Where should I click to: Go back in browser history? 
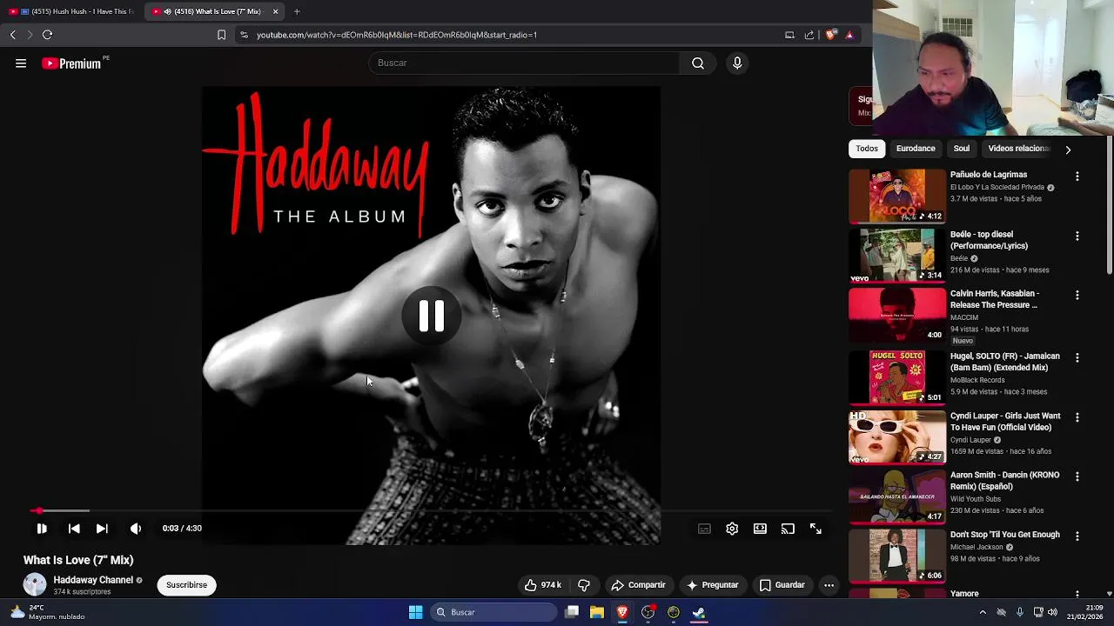(12, 35)
